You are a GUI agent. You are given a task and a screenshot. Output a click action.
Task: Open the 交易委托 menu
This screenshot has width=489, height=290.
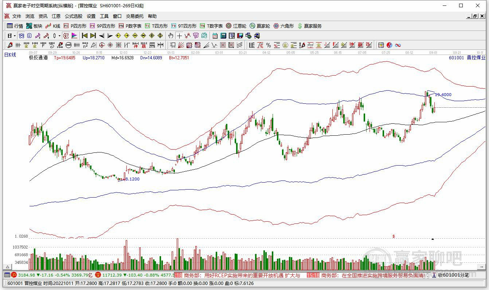pyautogui.click(x=135, y=16)
